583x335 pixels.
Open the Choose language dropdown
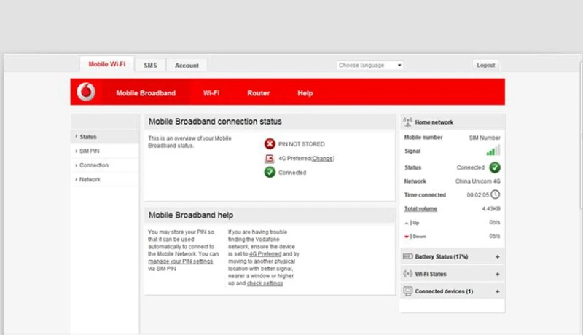(x=370, y=65)
